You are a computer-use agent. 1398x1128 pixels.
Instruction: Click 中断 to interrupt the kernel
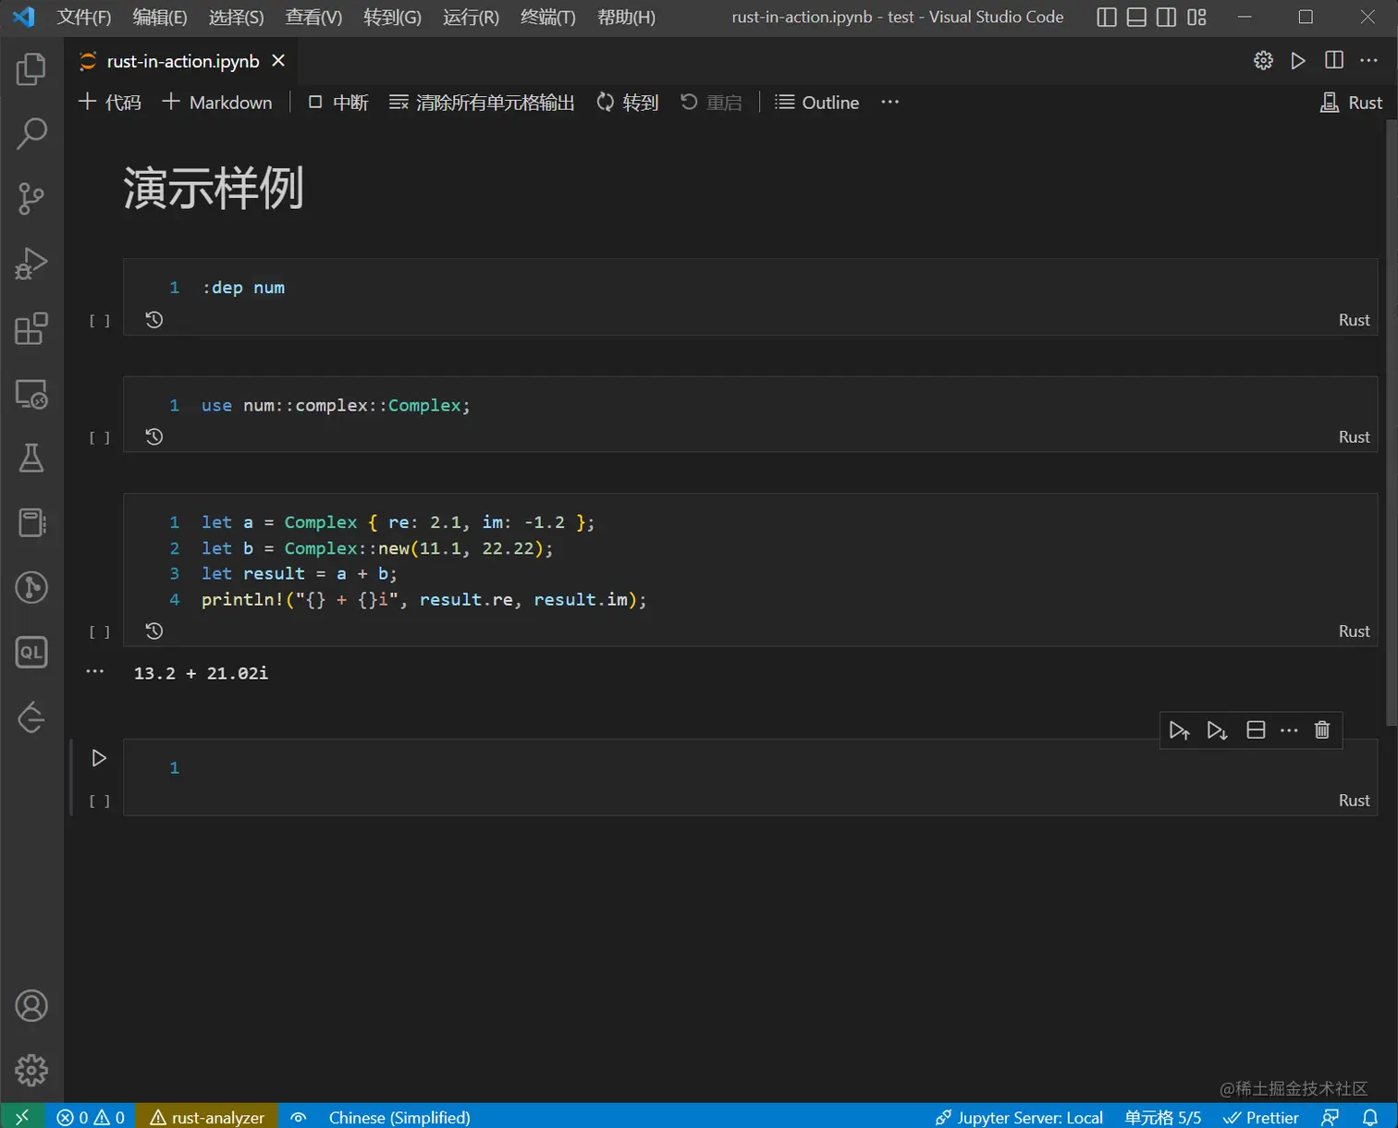click(x=338, y=103)
